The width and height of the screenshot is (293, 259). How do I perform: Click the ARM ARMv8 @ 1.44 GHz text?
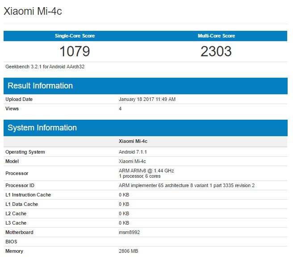tap(146, 171)
